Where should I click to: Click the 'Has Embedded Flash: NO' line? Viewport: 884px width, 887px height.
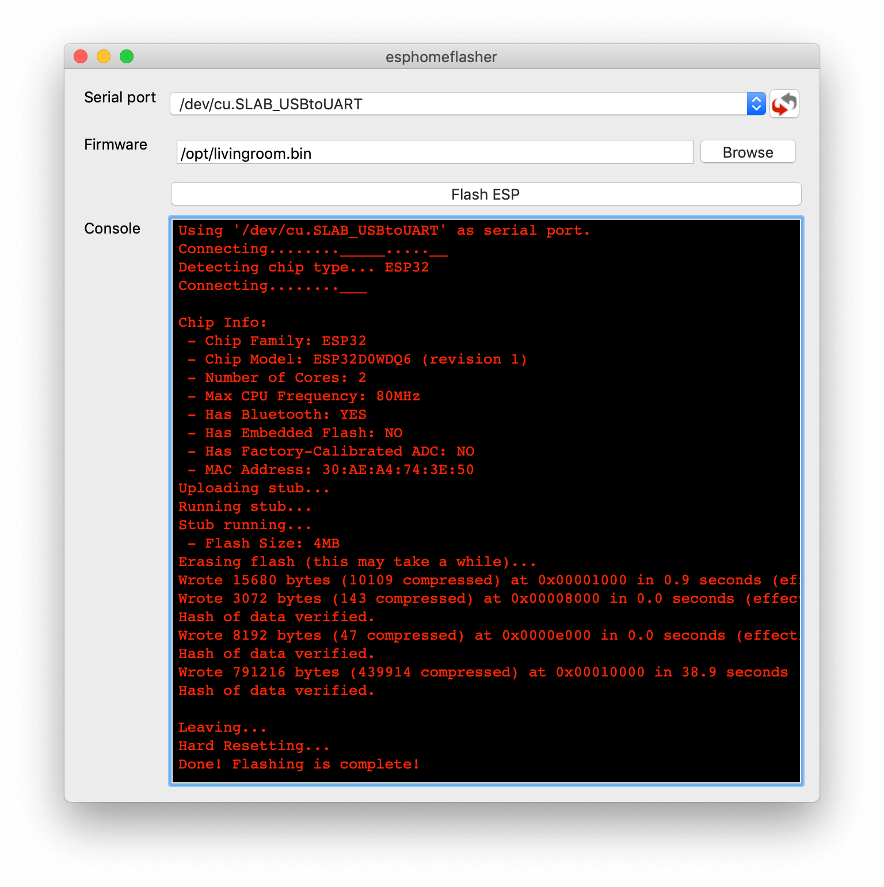click(x=295, y=433)
